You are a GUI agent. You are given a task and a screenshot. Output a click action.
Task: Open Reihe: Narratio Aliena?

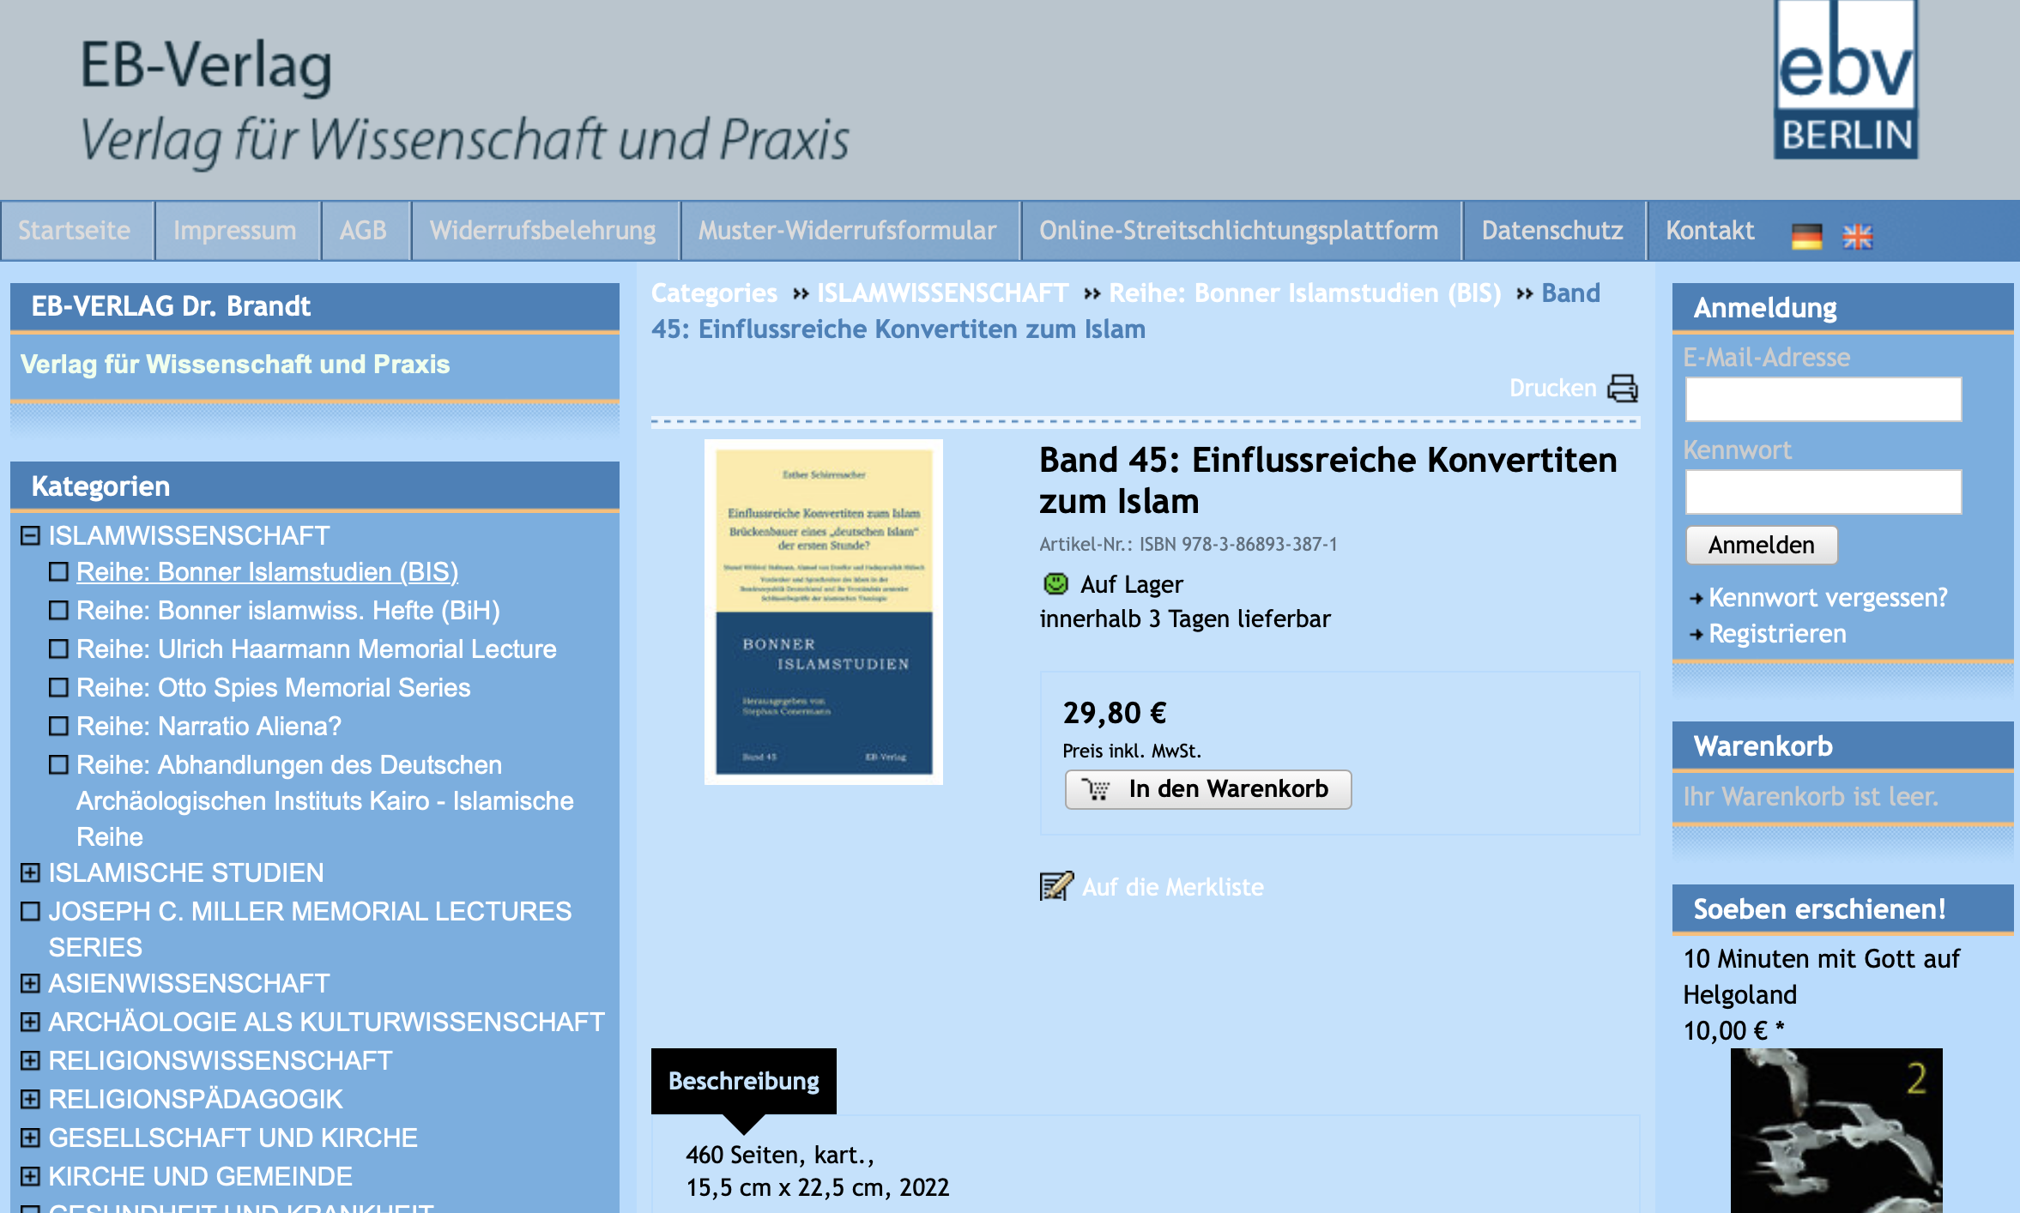209,727
